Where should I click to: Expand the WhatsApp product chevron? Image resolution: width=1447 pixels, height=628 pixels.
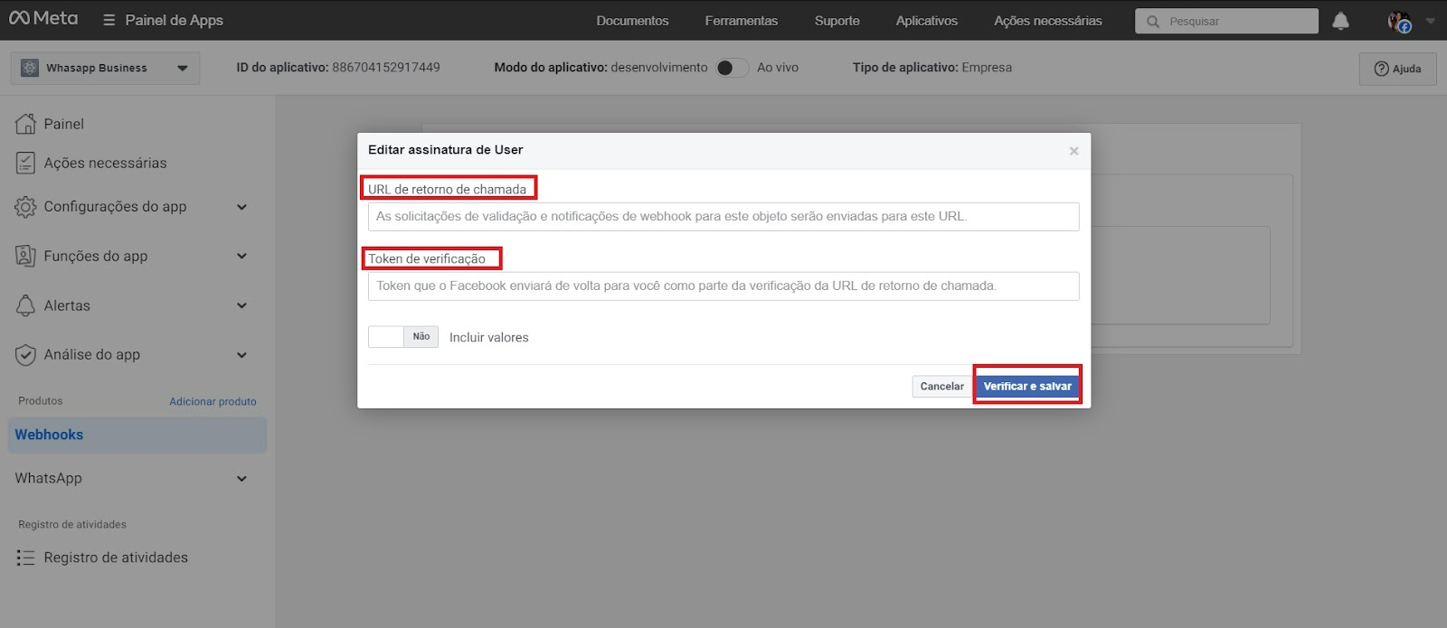(x=241, y=479)
